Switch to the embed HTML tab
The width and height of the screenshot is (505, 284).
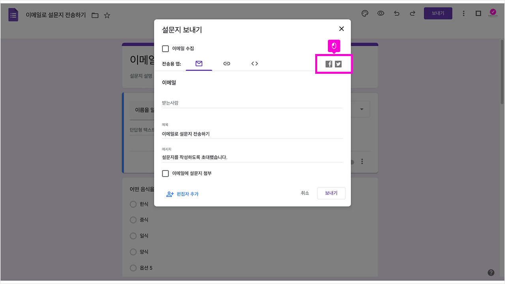click(x=254, y=63)
